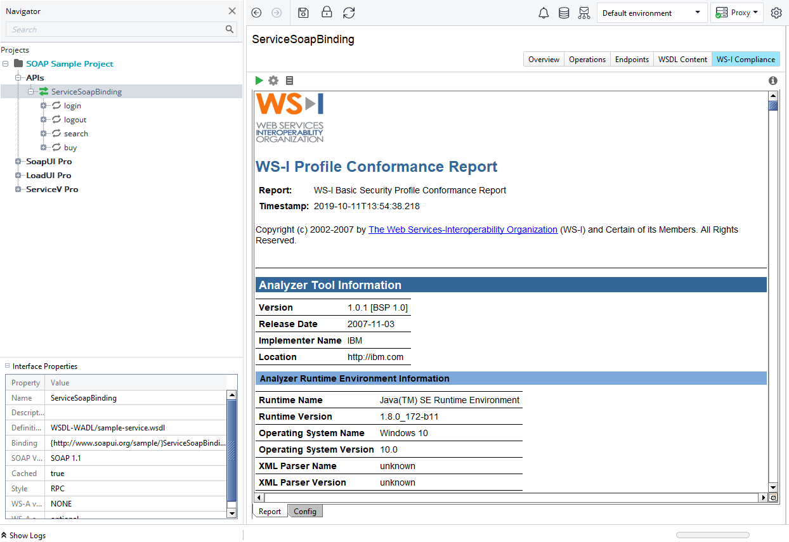Select the buy operation label
789x542 pixels.
[x=70, y=147]
